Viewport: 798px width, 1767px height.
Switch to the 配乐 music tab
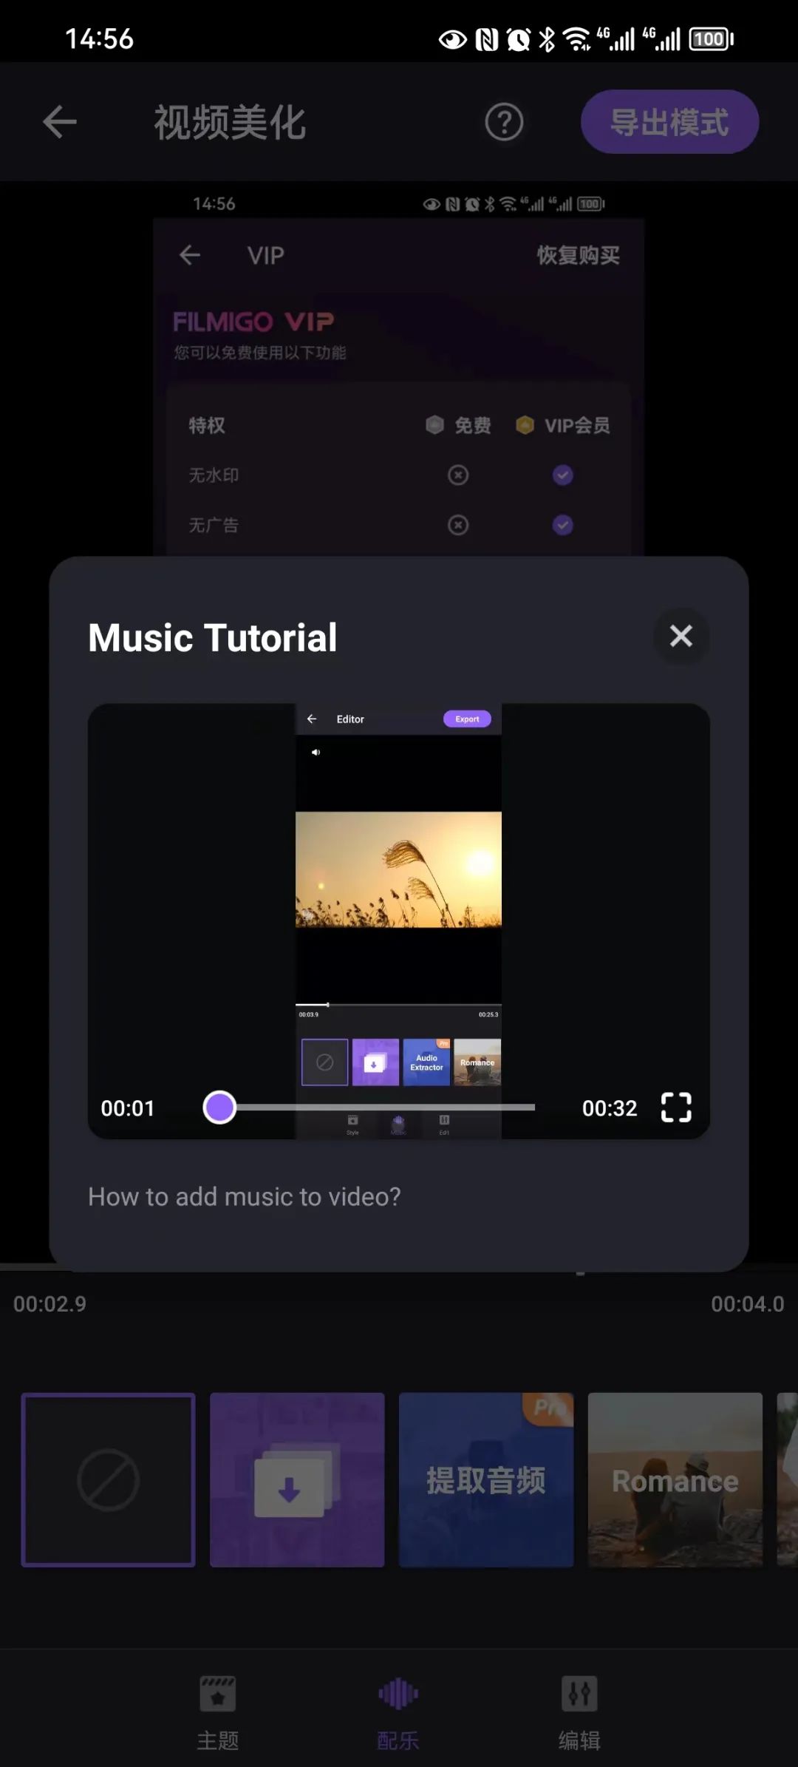[x=398, y=1712]
